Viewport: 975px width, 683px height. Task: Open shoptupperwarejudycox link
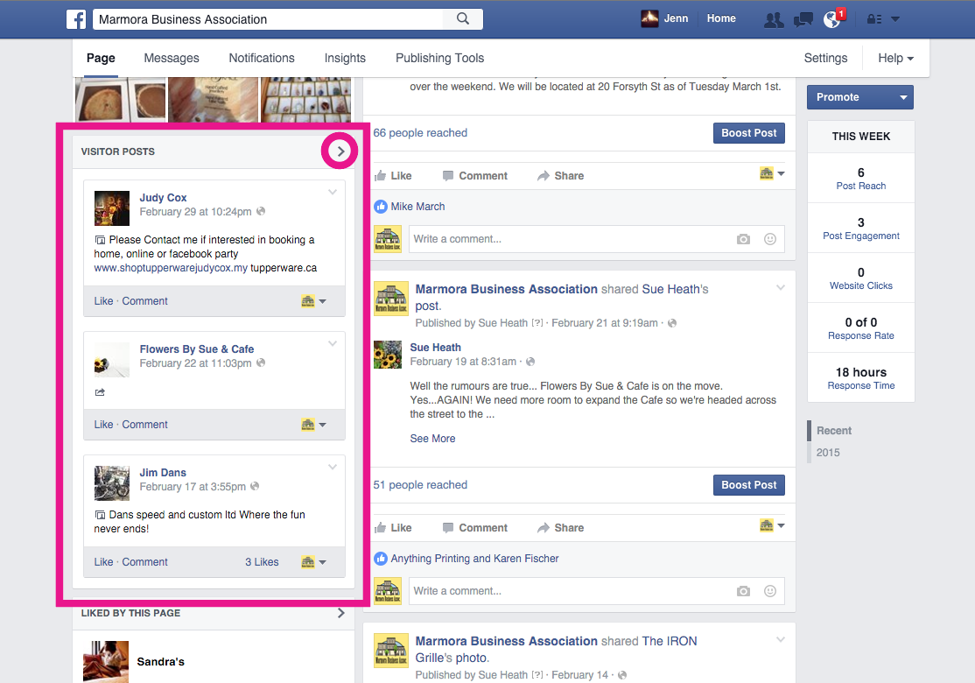(x=171, y=268)
